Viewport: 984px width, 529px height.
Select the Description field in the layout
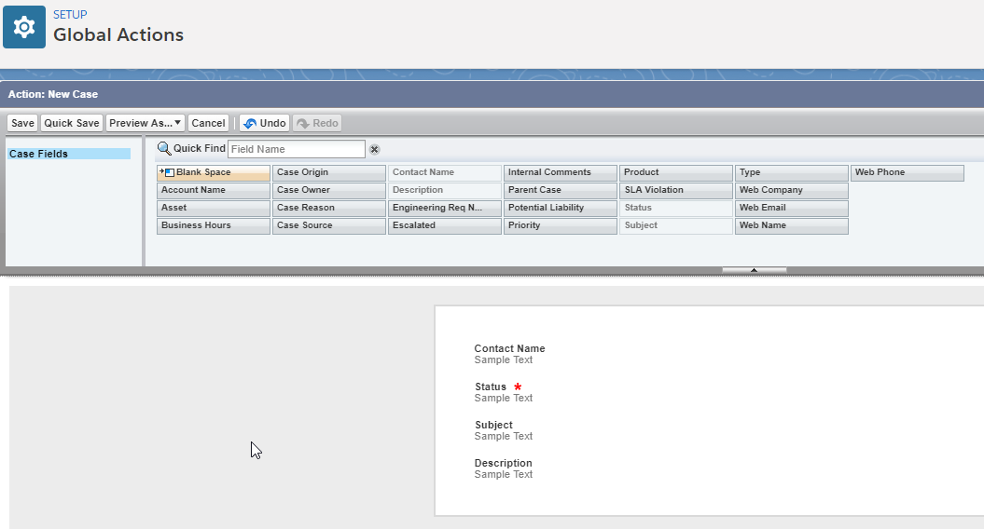click(x=504, y=463)
